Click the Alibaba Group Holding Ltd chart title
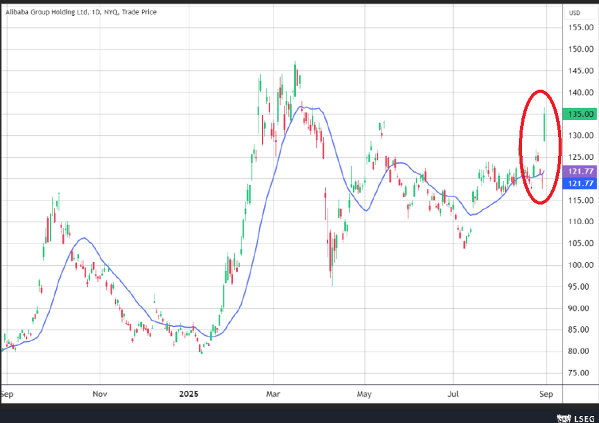 click(x=81, y=12)
